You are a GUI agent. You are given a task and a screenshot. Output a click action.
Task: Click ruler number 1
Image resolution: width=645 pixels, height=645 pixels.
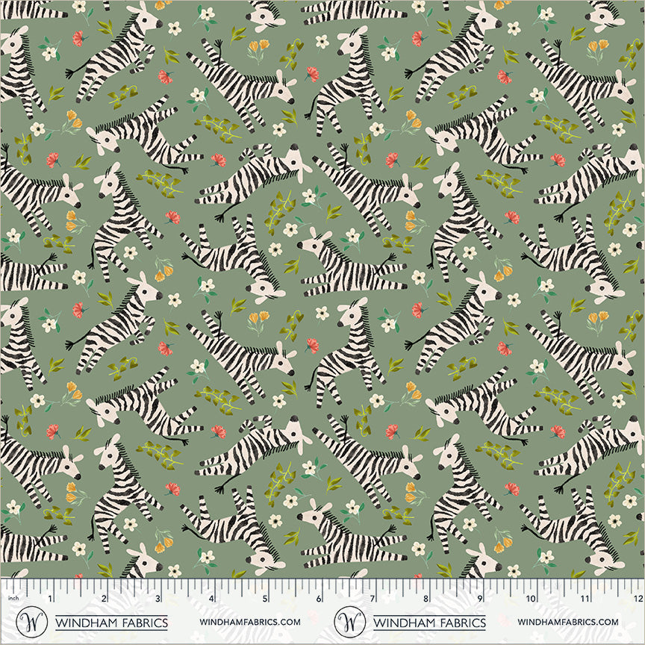(51, 598)
